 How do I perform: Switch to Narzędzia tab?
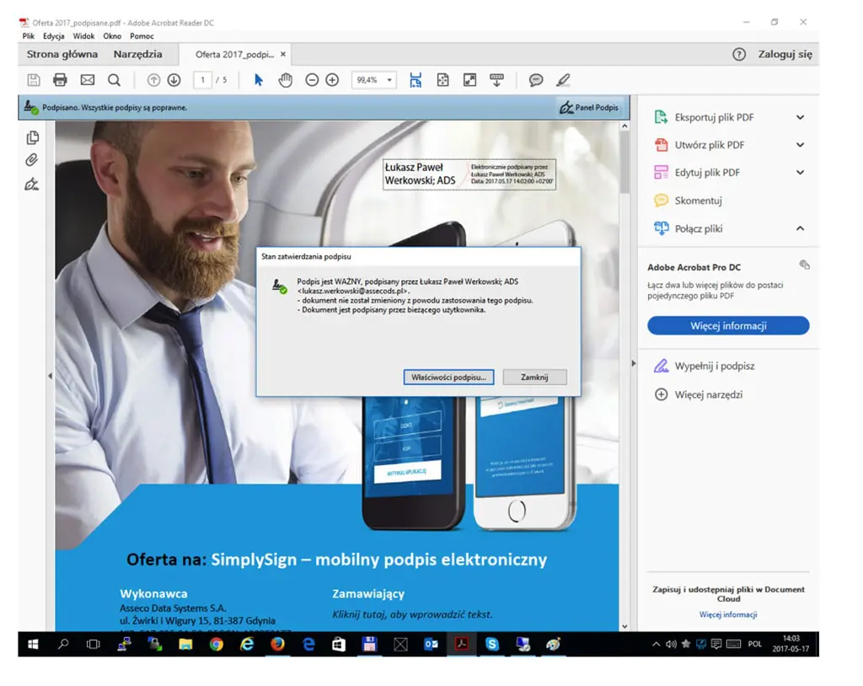click(x=137, y=54)
